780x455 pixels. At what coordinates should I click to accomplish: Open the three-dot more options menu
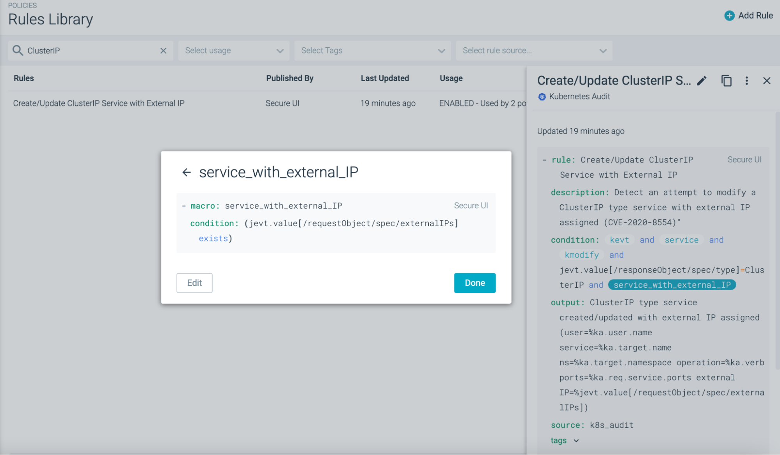click(746, 81)
